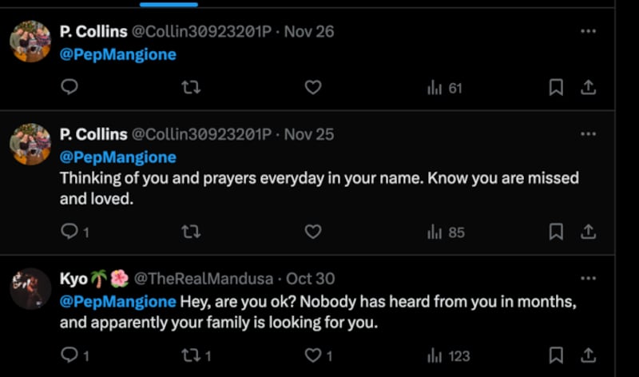Open more options on Nov 25 tweet
Image resolution: width=639 pixels, height=377 pixels.
click(x=588, y=134)
